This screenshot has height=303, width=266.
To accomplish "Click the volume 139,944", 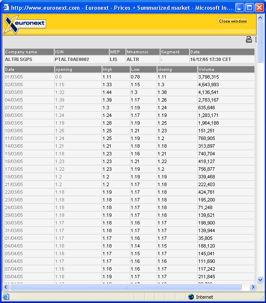I will click(x=207, y=230).
